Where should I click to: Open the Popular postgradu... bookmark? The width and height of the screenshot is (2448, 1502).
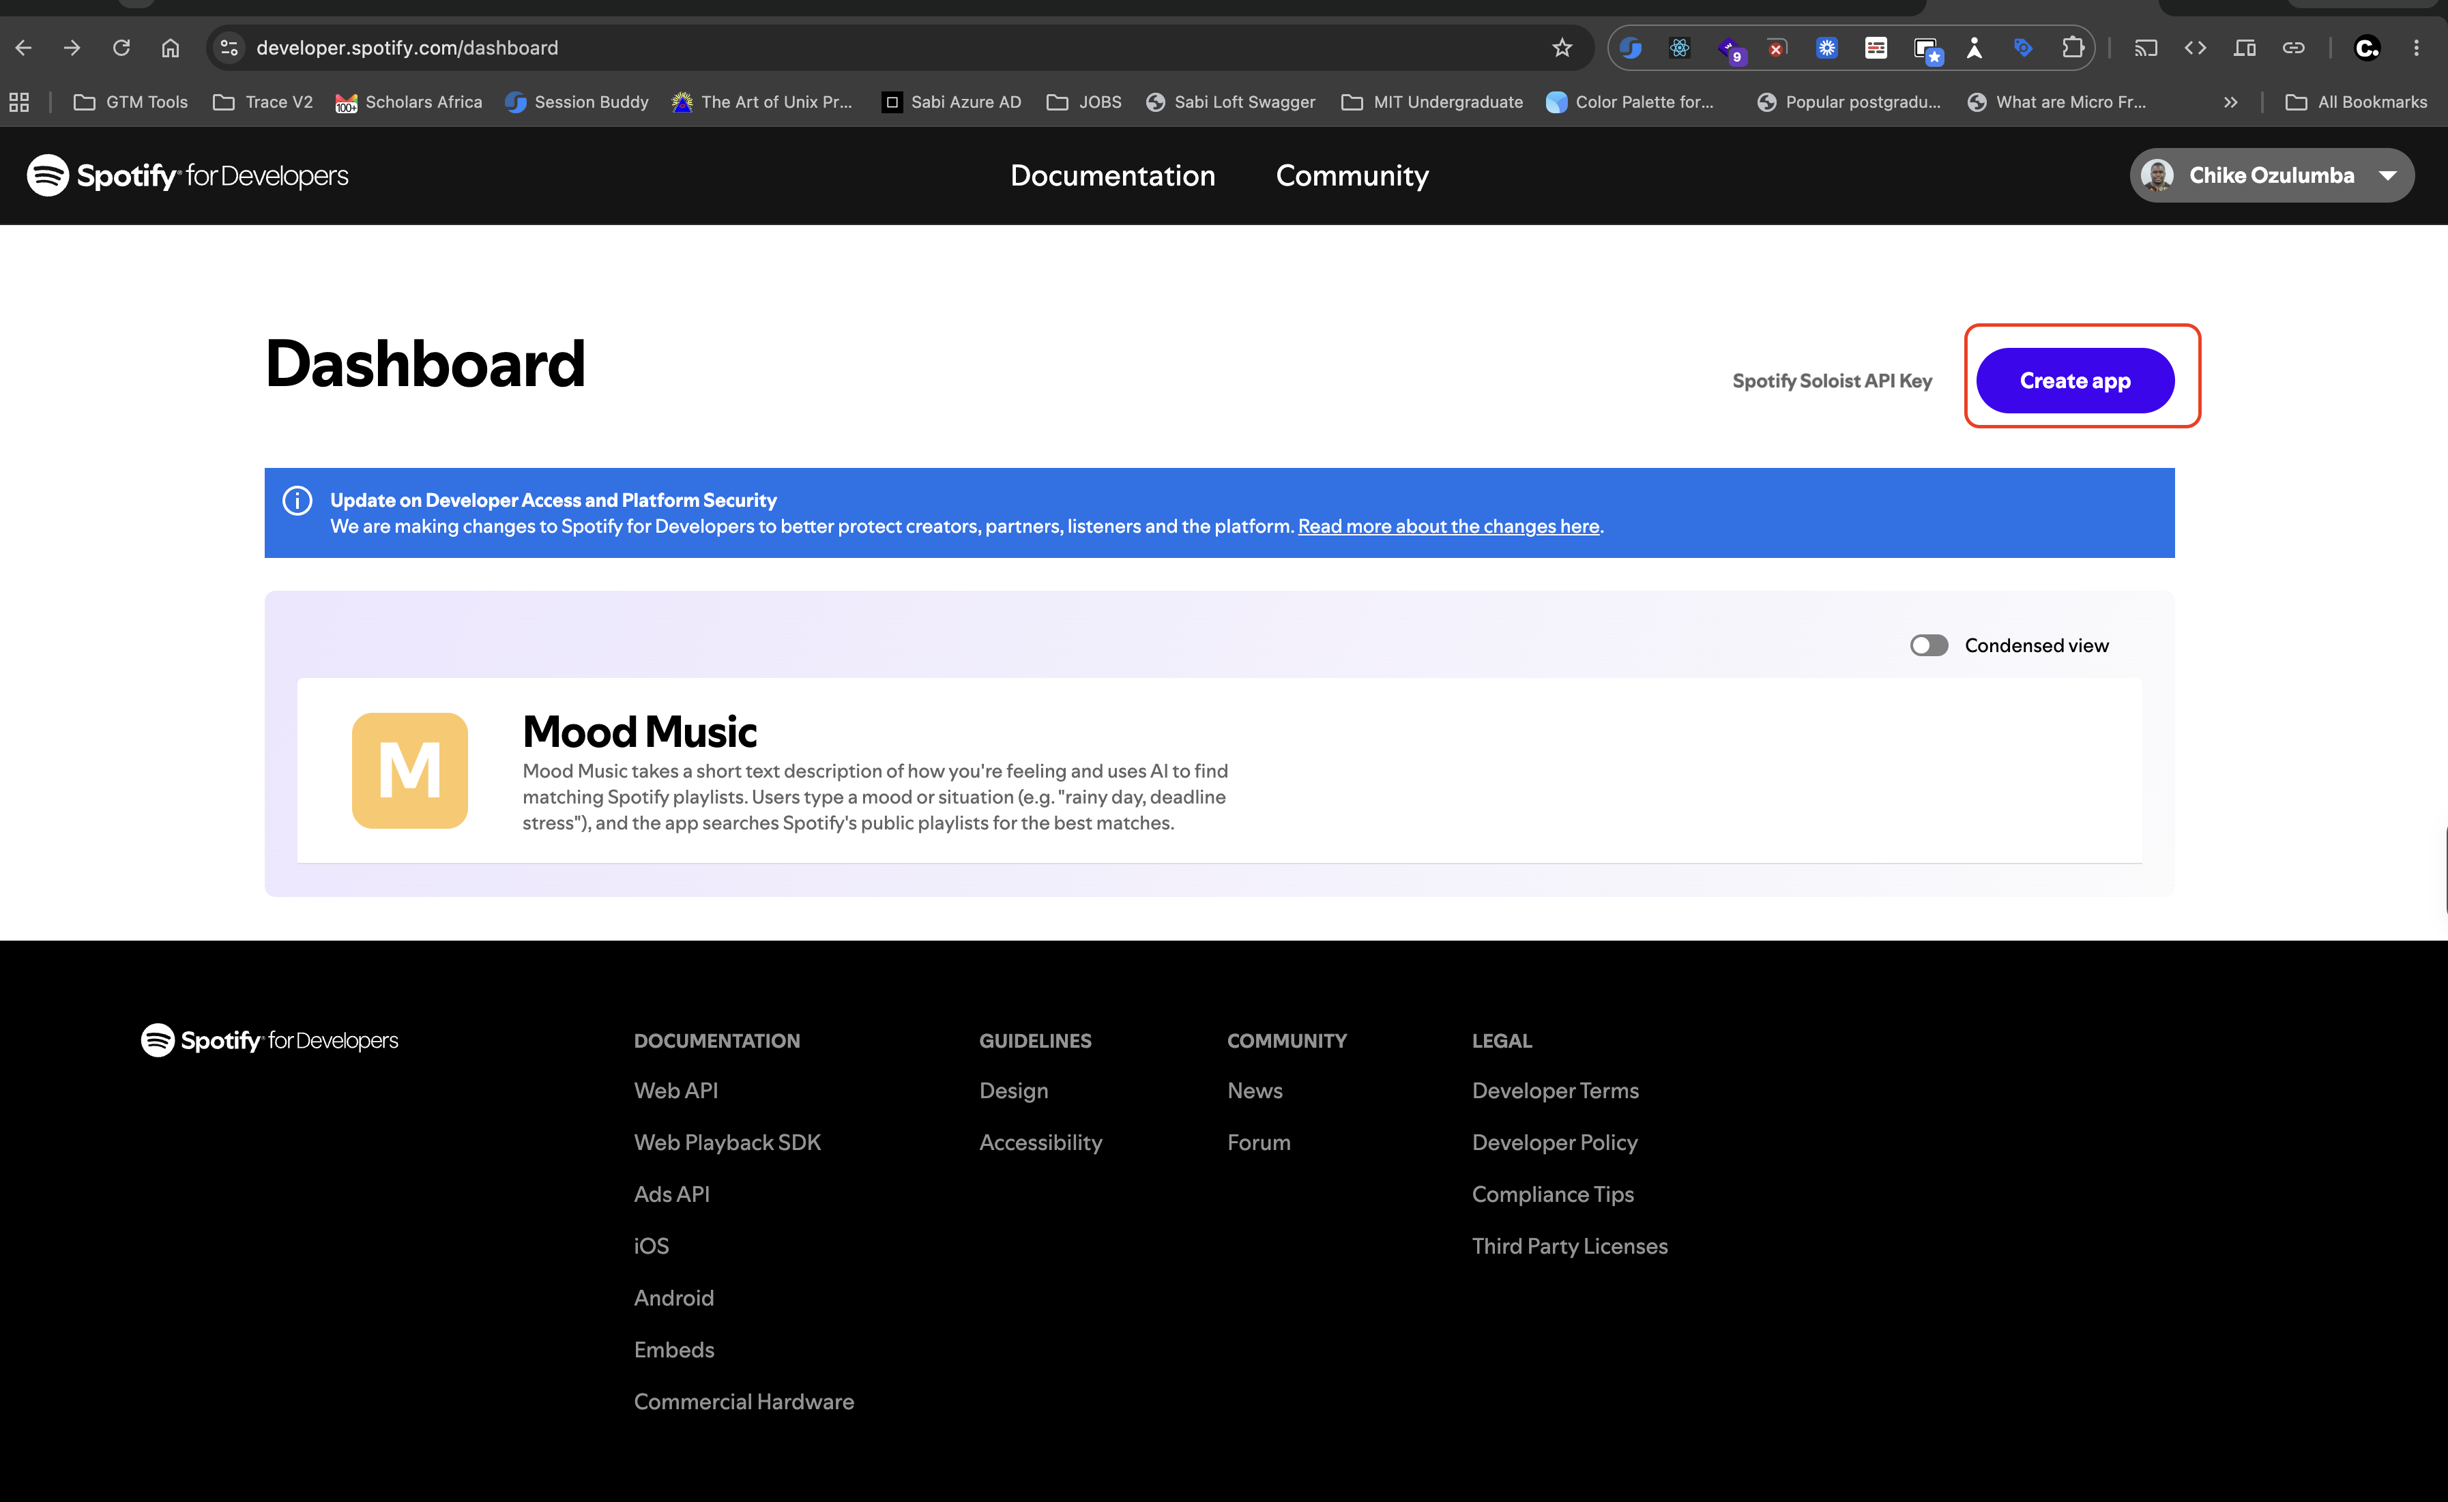pos(1848,102)
